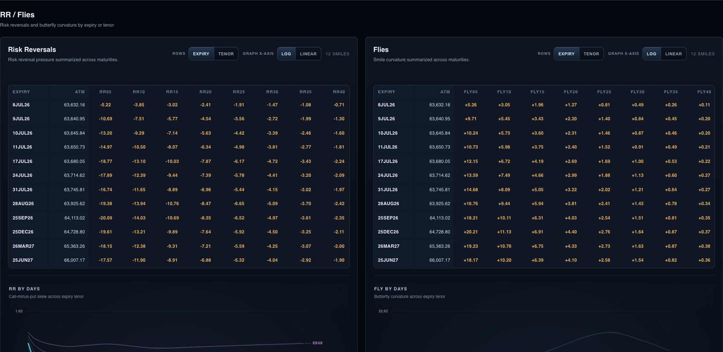Select 8JUL26 row in Risk Reversals table

(179, 105)
